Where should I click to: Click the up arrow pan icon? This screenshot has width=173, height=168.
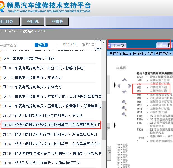coord(124,80)
